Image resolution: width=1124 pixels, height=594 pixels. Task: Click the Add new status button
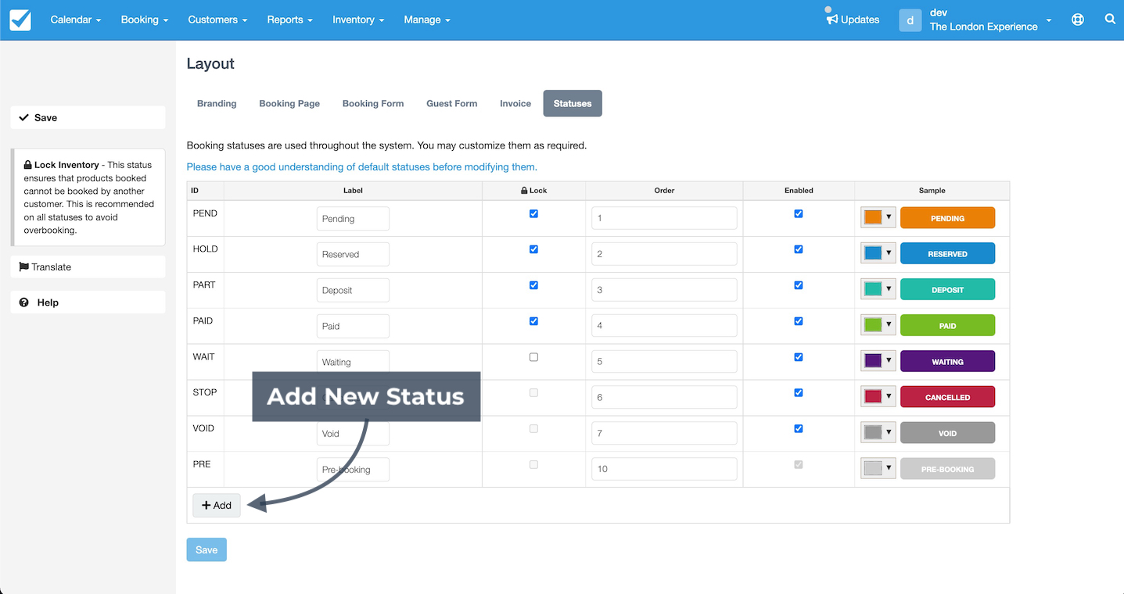coord(217,506)
